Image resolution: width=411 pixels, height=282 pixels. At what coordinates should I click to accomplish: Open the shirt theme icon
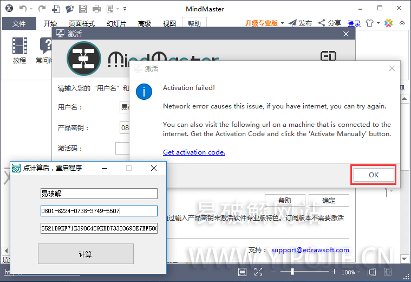pyautogui.click(x=370, y=23)
